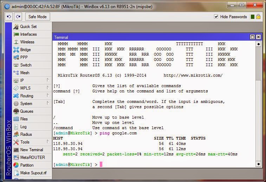This screenshot has width=266, height=182.
Task: Click the 'ping google.com' command text
Action: 118,133
